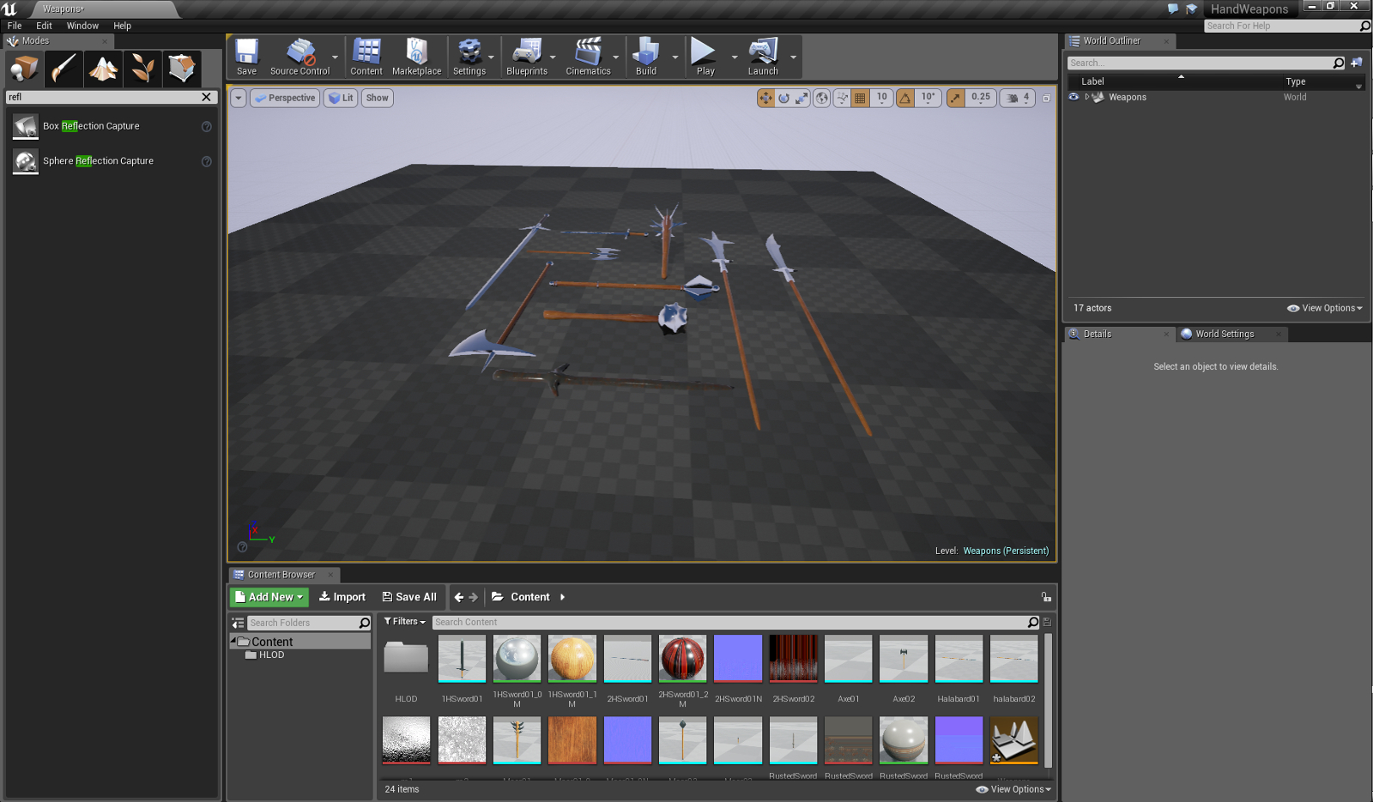Viewport: 1373px width, 802px height.
Task: Select the Geometry Editing mode icon
Action: pos(182,69)
